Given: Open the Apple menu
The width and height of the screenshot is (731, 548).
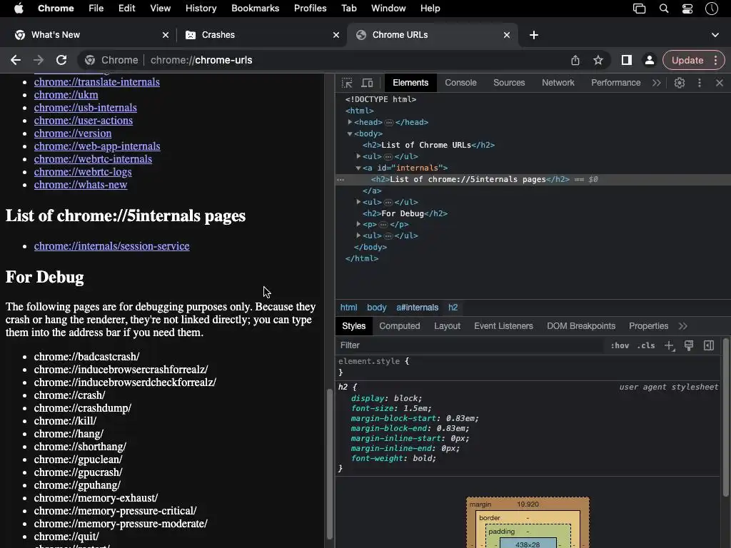Looking at the screenshot, I should click(x=19, y=9).
